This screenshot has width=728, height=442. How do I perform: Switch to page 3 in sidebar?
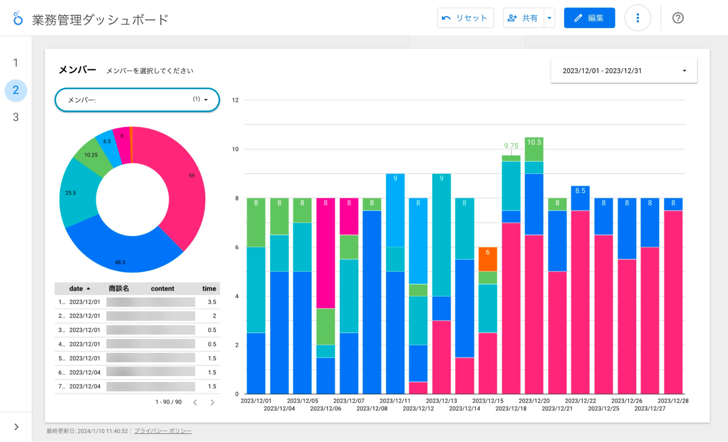click(16, 117)
